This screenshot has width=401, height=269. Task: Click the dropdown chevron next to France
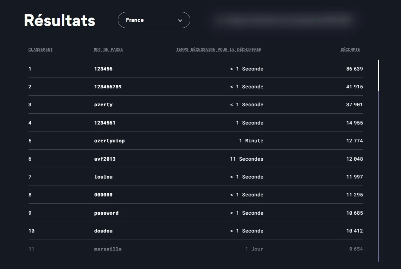pos(180,20)
